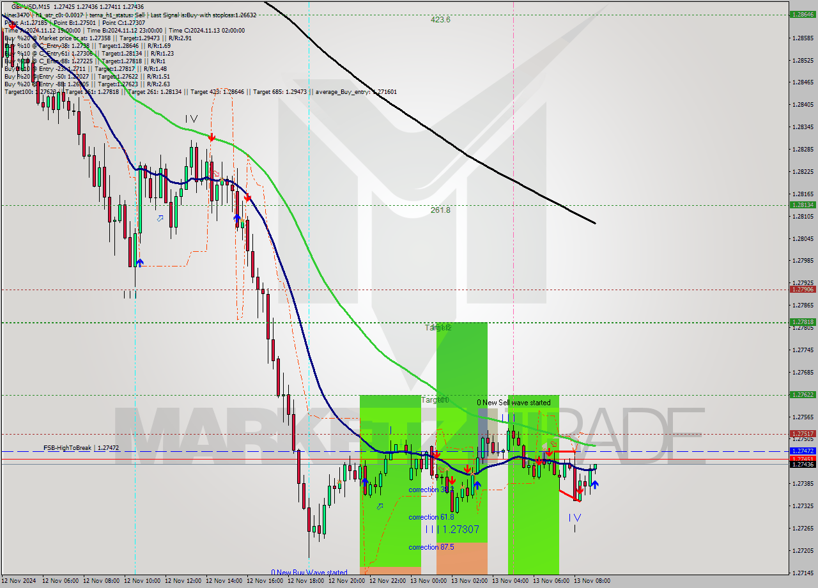Click the 1.27517 red price tag
The image size is (818, 588).
pyautogui.click(x=802, y=433)
